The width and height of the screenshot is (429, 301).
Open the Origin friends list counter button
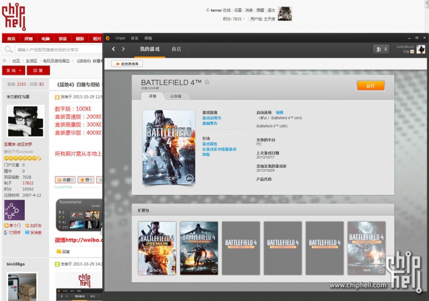point(381,50)
